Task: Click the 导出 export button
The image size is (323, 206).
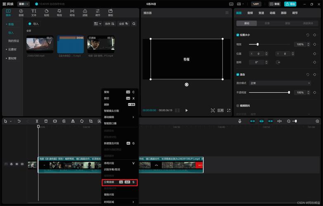Action: [x=290, y=4]
